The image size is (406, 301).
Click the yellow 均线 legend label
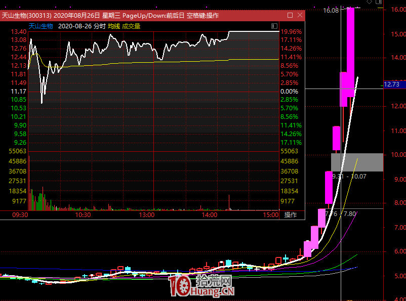[114, 26]
